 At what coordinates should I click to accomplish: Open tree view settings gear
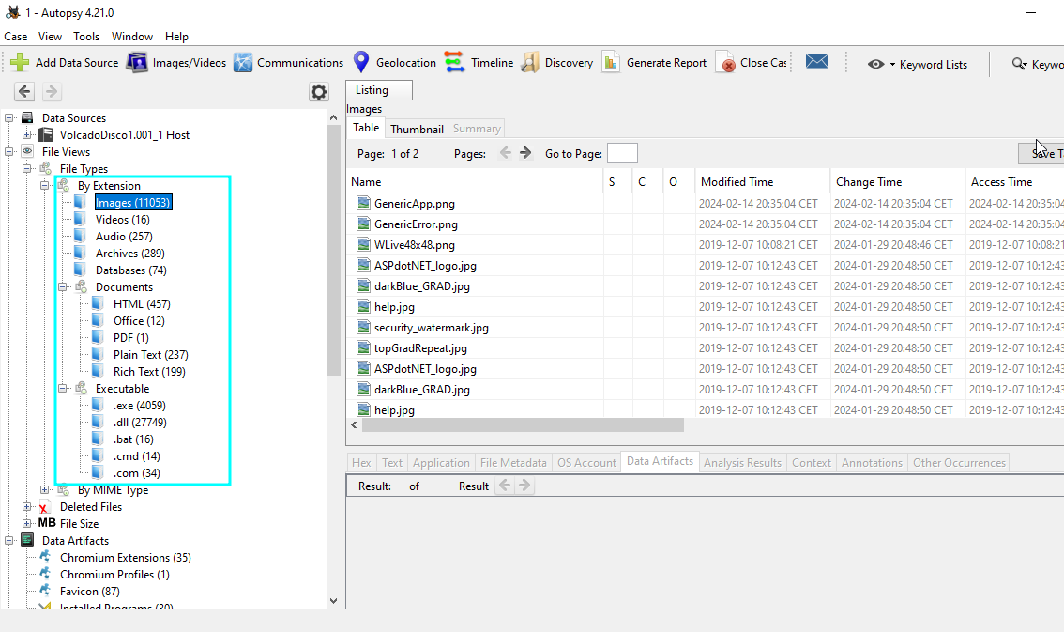[x=319, y=92]
